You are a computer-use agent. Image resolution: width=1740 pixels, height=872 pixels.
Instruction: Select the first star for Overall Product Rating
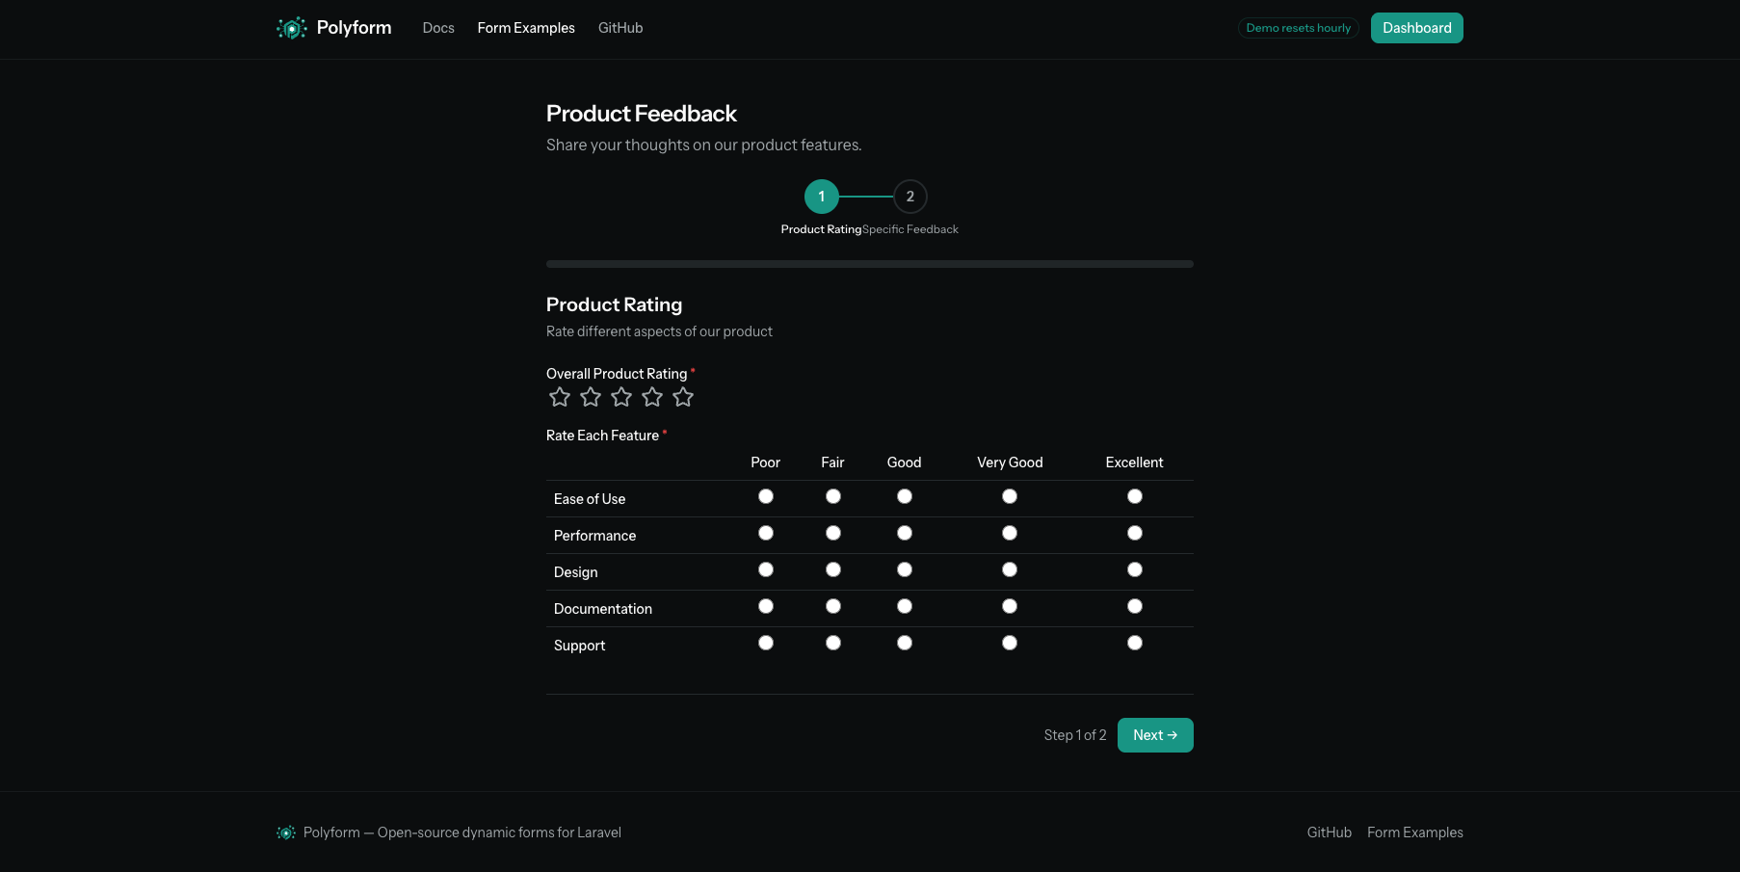[560, 396]
